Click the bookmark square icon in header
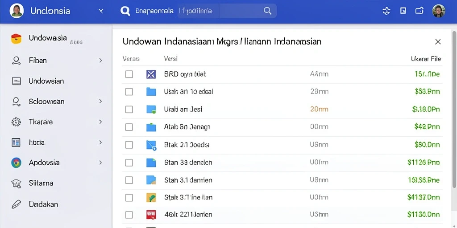The width and height of the screenshot is (457, 228). pyautogui.click(x=403, y=11)
